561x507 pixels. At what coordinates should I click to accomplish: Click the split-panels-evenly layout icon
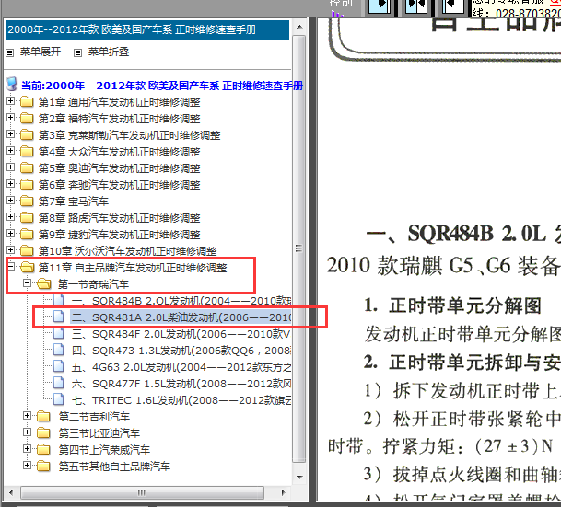point(416,6)
